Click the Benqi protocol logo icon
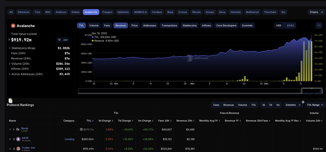Screen dimensions: 326x152 (x=18, y=129)
